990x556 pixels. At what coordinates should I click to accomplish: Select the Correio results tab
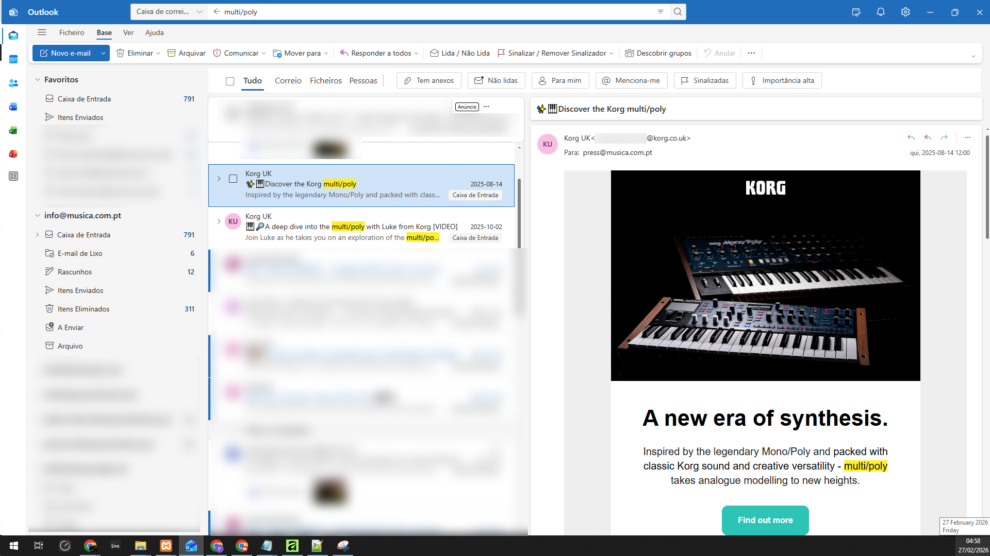pos(288,81)
